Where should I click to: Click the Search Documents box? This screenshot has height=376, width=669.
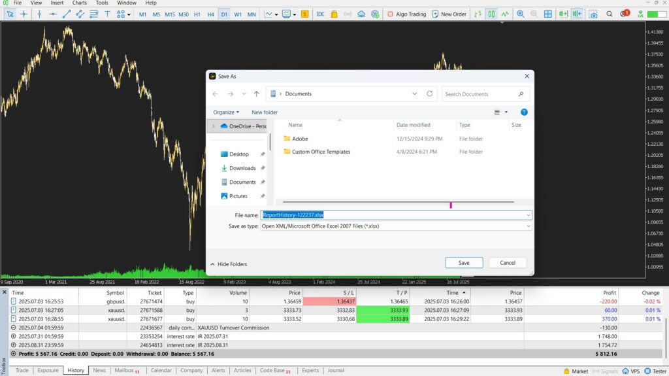485,94
